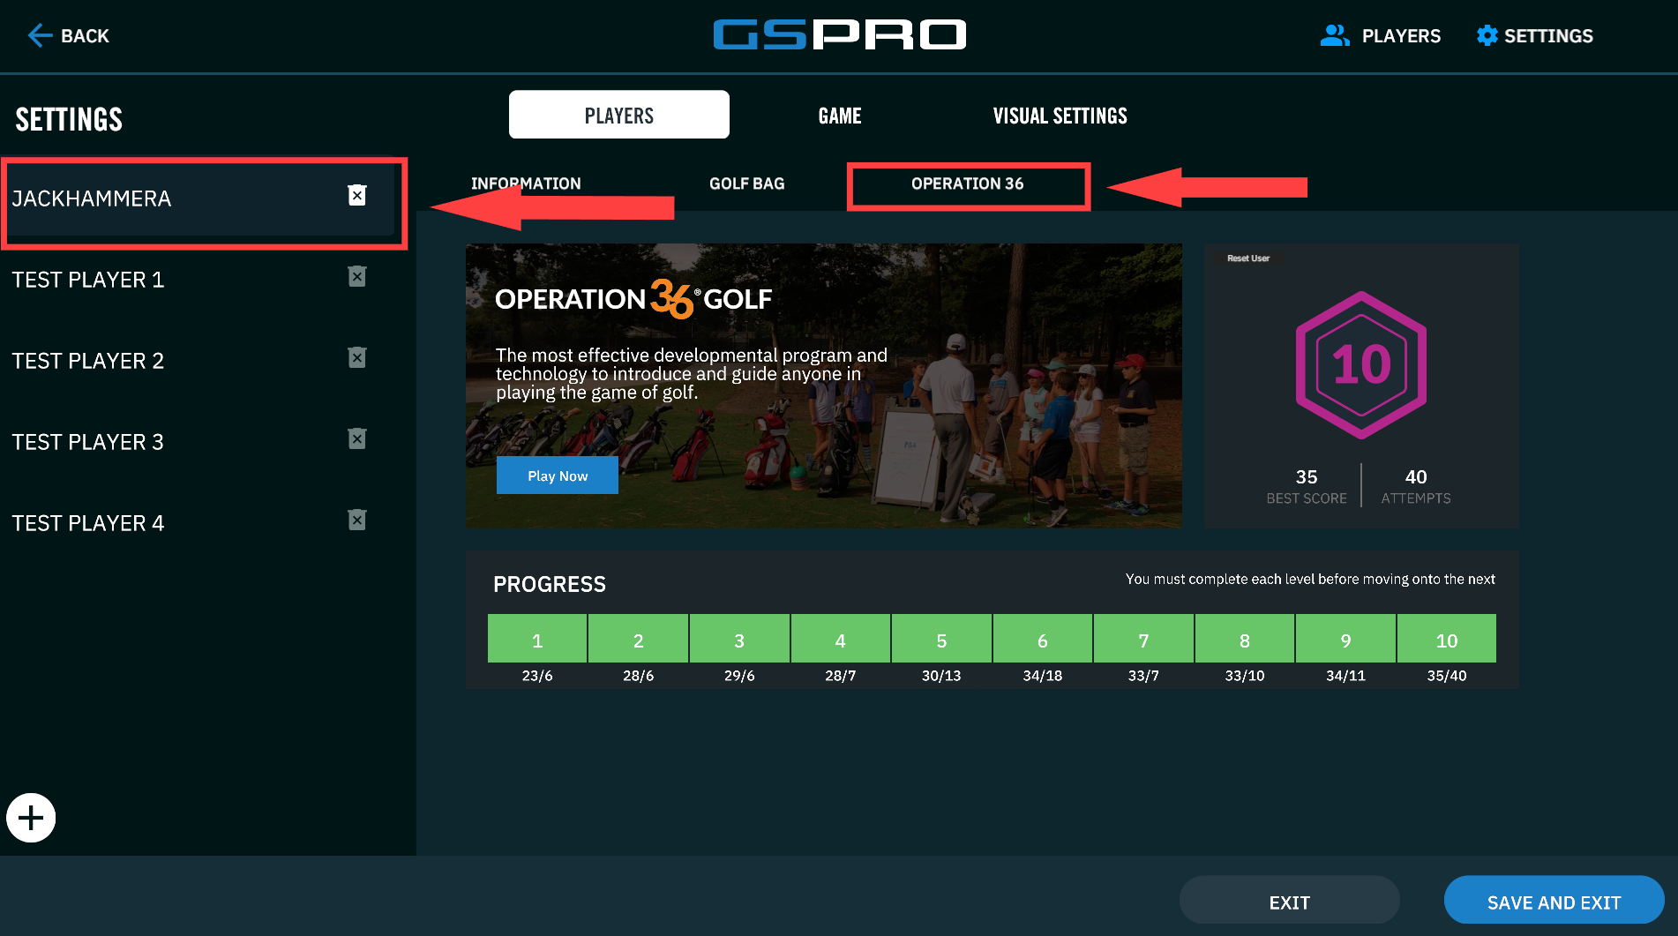This screenshot has height=936, width=1678.
Task: Click the level 10 hexagon badge
Action: [1360, 364]
